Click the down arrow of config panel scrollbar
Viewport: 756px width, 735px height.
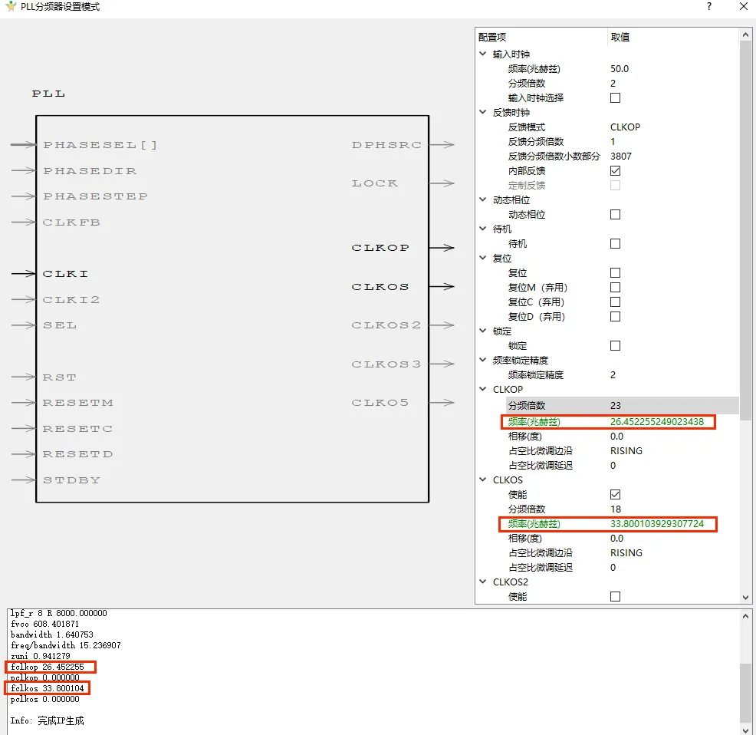coord(745,598)
